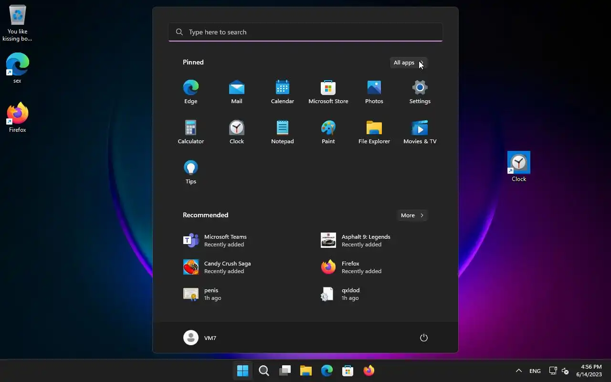Launch the Paint pinned app

click(x=328, y=132)
